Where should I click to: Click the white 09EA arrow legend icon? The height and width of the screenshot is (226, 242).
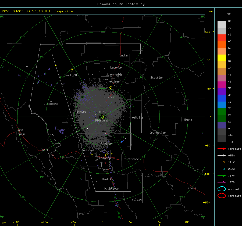click(x=222, y=156)
